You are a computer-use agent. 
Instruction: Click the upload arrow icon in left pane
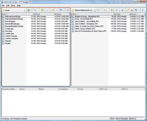coord(47,10)
